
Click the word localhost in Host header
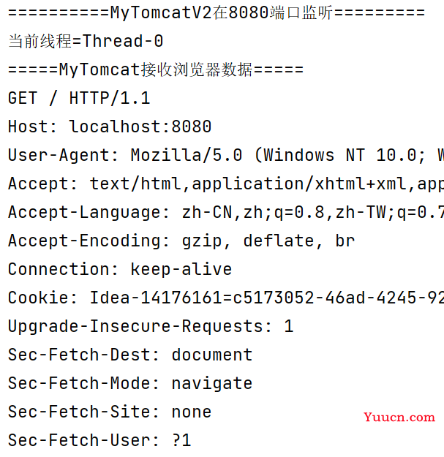116,126
